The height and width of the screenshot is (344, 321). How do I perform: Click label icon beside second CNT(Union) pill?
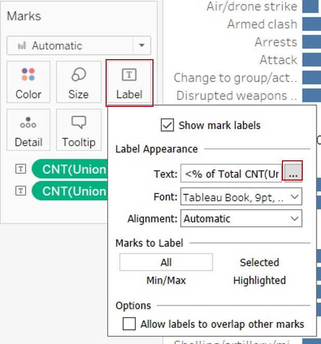[20, 191]
